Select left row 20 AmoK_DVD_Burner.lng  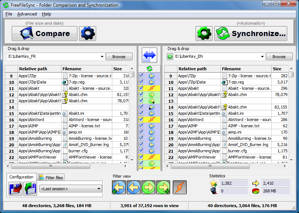[x=67, y=145]
